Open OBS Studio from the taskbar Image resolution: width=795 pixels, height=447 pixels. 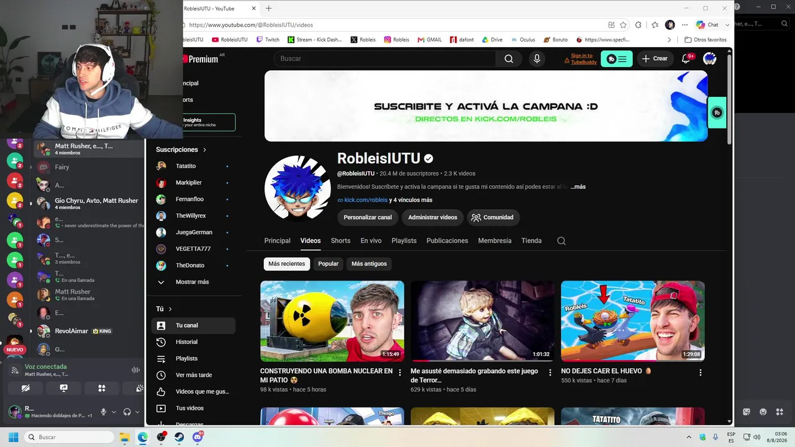[161, 437]
